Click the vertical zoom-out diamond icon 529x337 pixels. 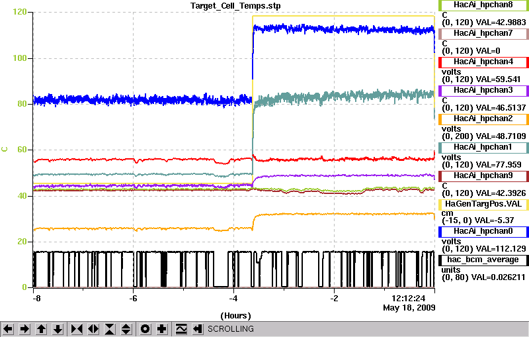pos(126,329)
